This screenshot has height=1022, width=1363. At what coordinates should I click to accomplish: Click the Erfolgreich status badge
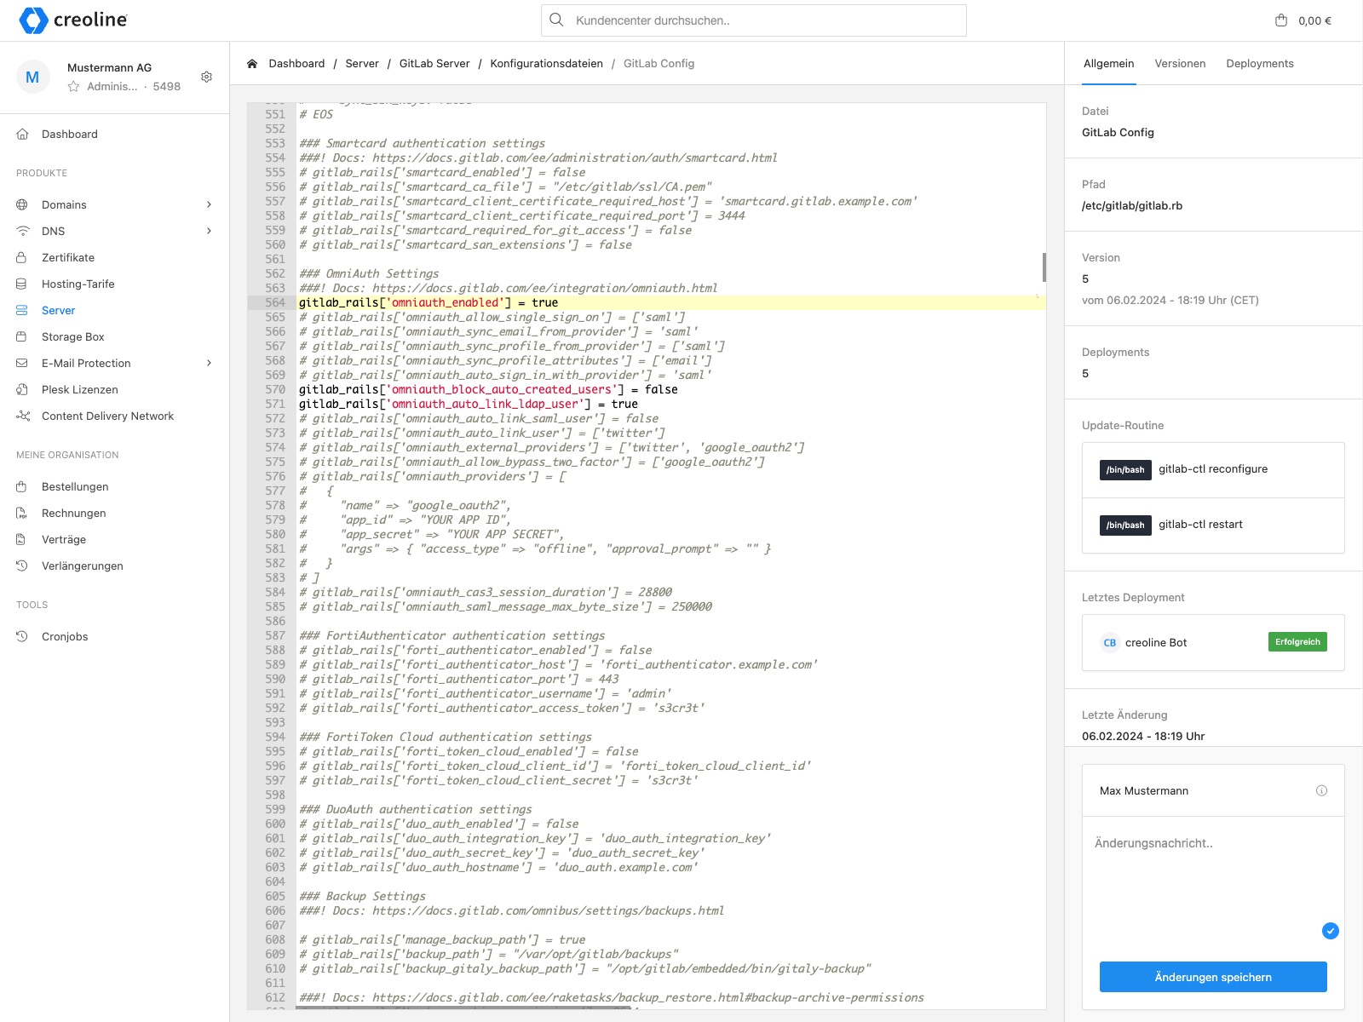pos(1297,642)
